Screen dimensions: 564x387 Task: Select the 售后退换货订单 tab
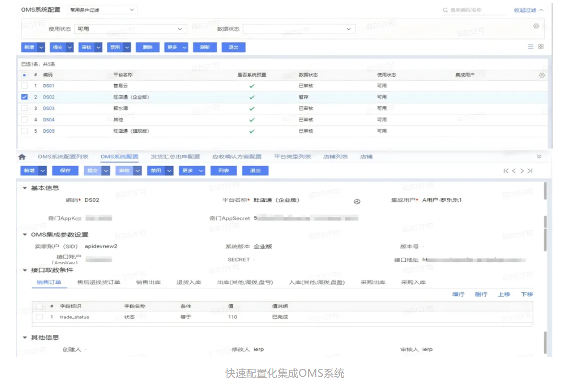click(x=99, y=282)
